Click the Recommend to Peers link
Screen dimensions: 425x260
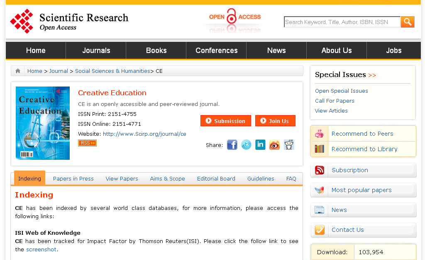click(x=362, y=134)
